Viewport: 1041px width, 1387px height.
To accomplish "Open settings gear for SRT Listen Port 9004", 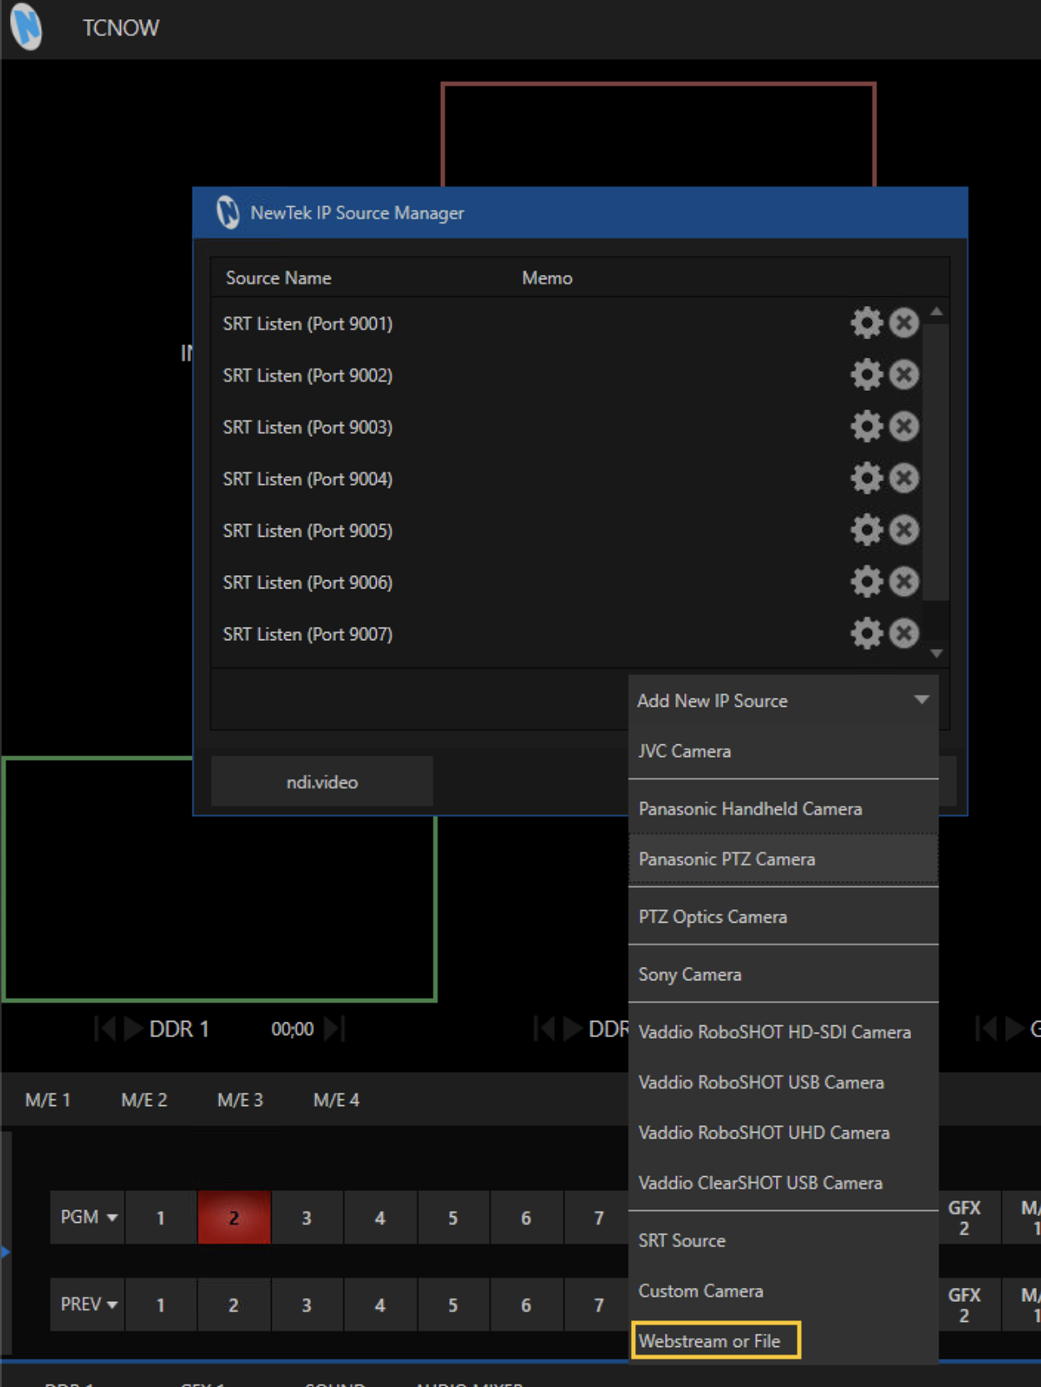I will pos(866,478).
